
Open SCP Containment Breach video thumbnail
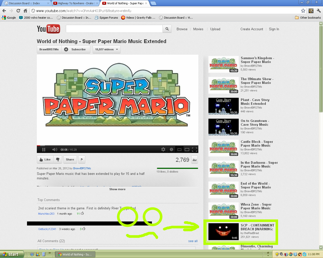pyautogui.click(x=224, y=232)
